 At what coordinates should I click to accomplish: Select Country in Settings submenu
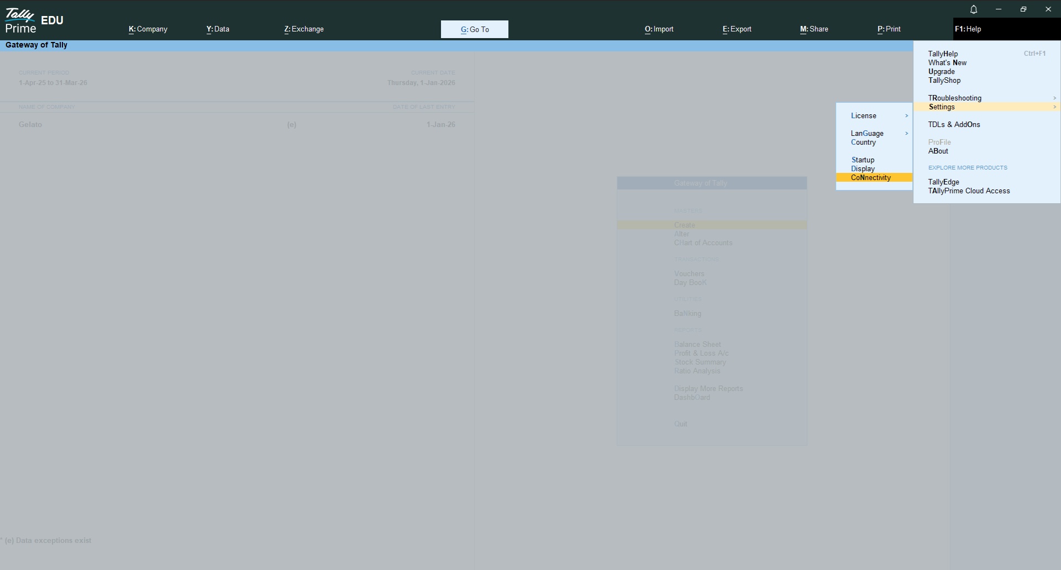point(863,142)
